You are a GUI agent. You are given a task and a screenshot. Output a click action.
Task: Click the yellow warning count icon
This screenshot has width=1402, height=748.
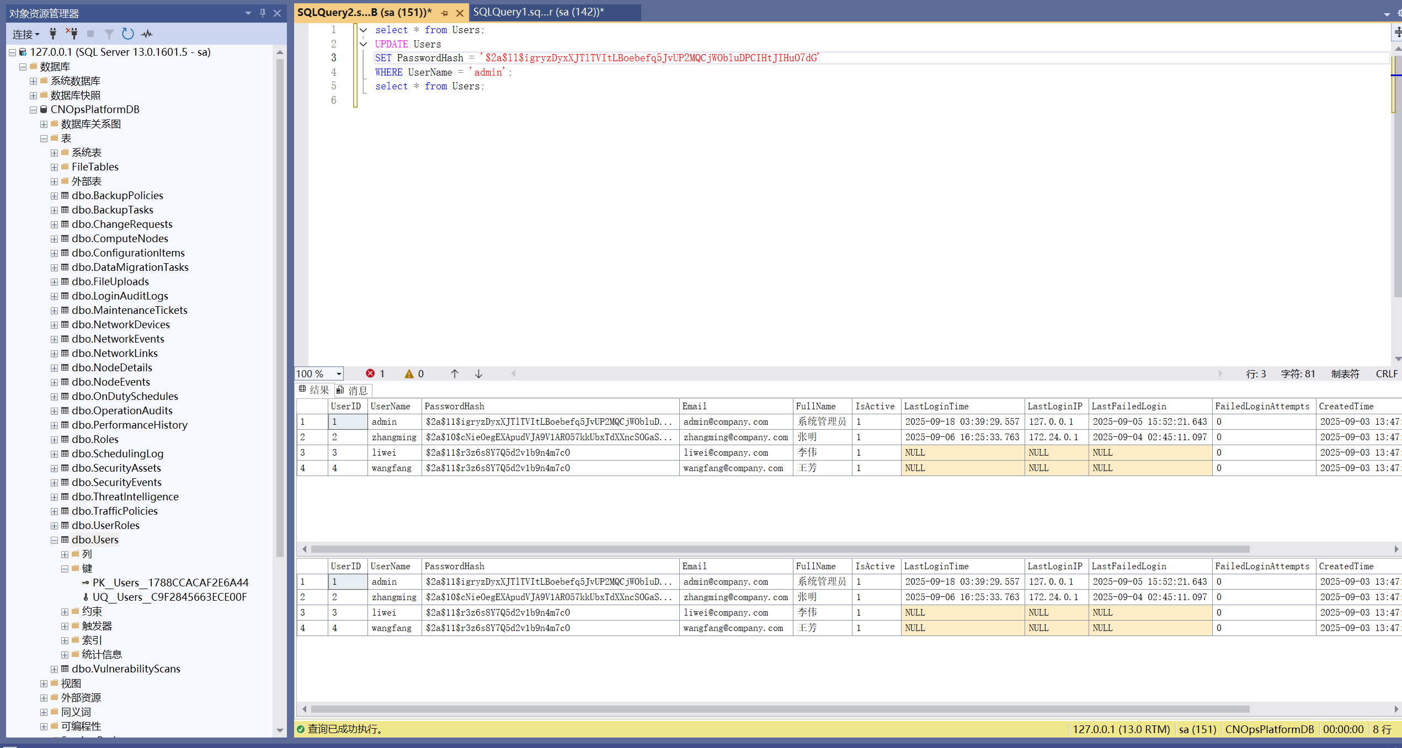[x=409, y=373]
